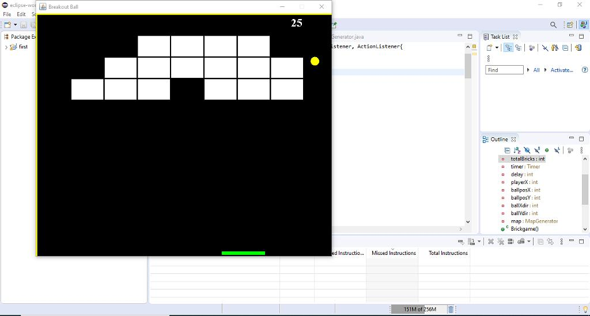Open the File menu in Eclipse
The height and width of the screenshot is (316, 590).
(x=7, y=14)
